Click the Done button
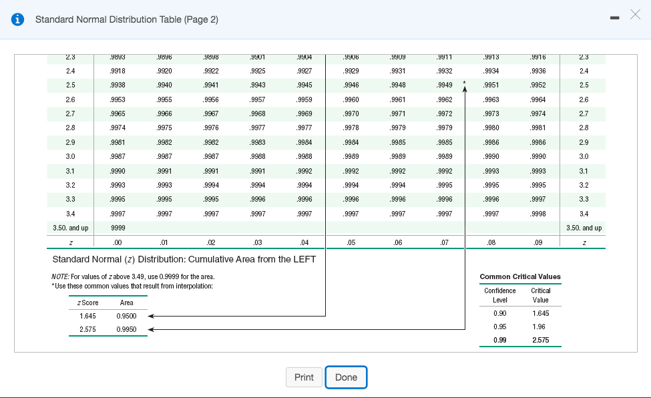 tap(346, 377)
